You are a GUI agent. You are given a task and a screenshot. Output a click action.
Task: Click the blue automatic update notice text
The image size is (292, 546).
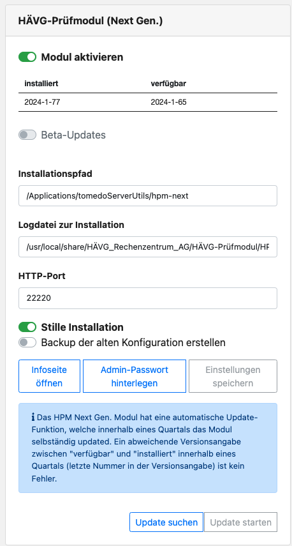[148, 448]
